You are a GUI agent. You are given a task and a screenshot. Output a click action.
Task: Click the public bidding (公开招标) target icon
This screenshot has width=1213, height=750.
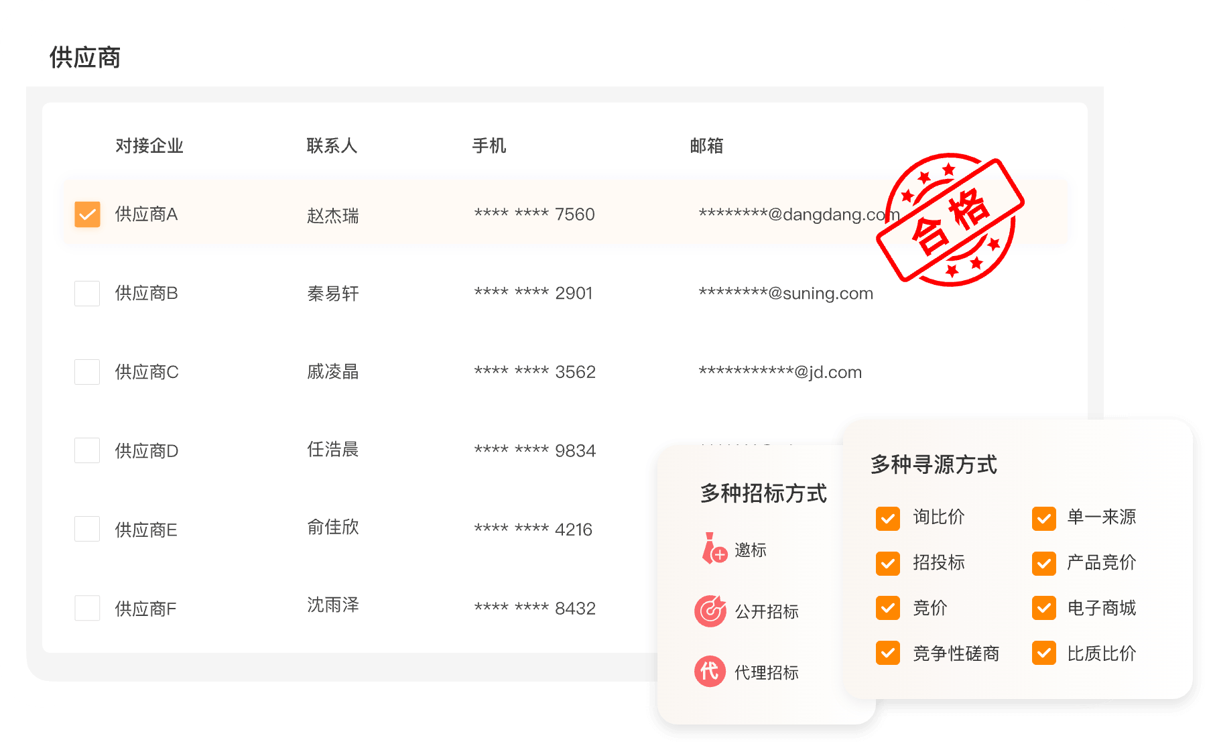[x=710, y=611]
